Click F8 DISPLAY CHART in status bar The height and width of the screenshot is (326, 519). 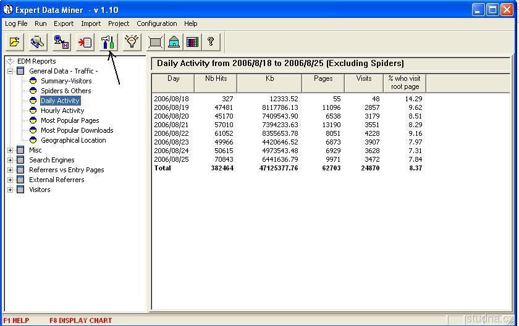pyautogui.click(x=81, y=320)
